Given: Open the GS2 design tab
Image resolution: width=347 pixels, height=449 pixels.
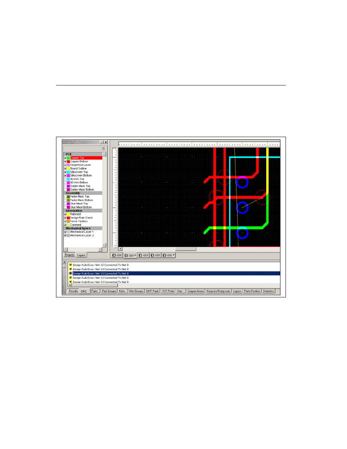Looking at the screenshot, I should pyautogui.click(x=155, y=256).
